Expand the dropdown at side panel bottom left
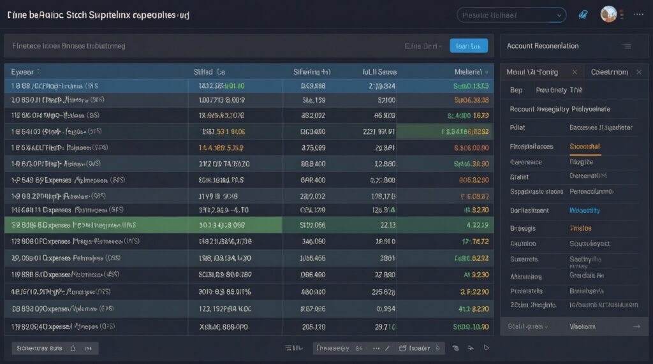This screenshot has height=364, width=653. (x=545, y=326)
